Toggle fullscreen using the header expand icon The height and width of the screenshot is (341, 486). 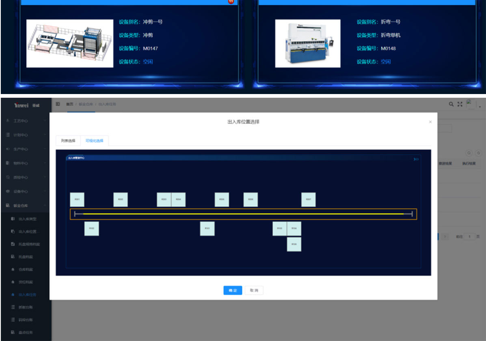460,105
